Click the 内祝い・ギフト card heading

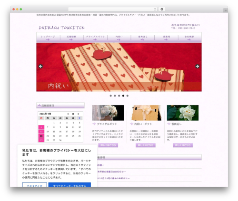coord(143,124)
